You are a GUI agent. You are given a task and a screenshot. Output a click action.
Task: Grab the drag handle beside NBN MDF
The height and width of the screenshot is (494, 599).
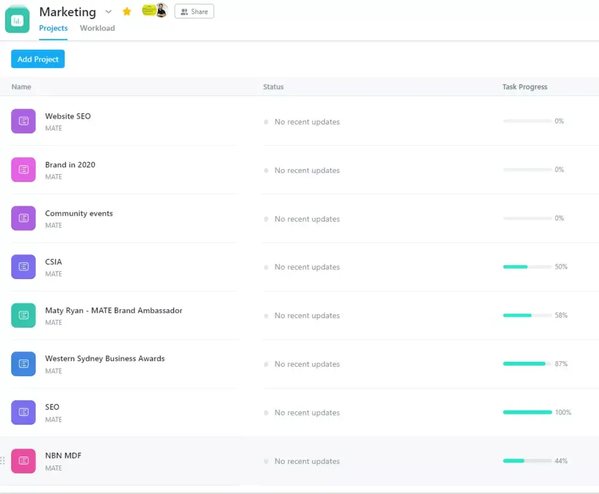[x=2, y=461]
